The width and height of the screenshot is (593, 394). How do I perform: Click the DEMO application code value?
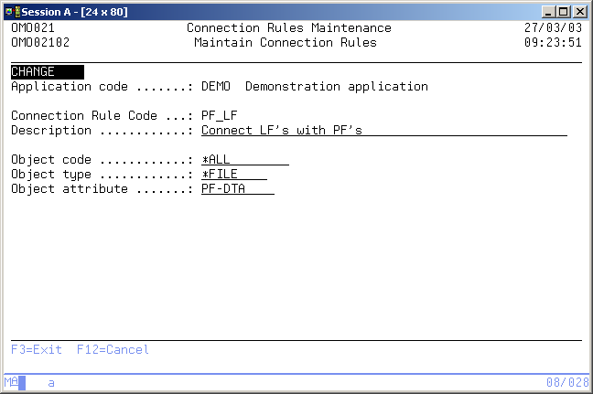pos(215,87)
